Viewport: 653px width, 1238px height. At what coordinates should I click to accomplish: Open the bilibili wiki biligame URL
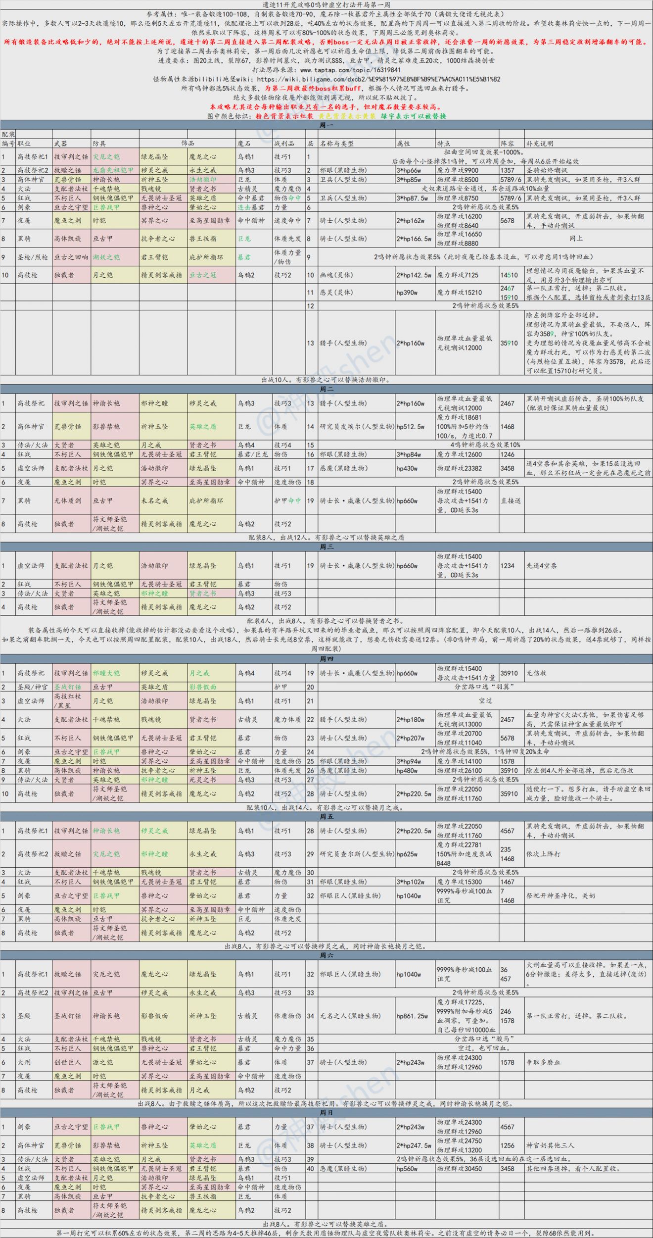[378, 79]
